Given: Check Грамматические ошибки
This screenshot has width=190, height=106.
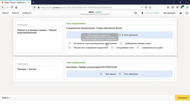Looking at the screenshot, I should [x=140, y=48].
